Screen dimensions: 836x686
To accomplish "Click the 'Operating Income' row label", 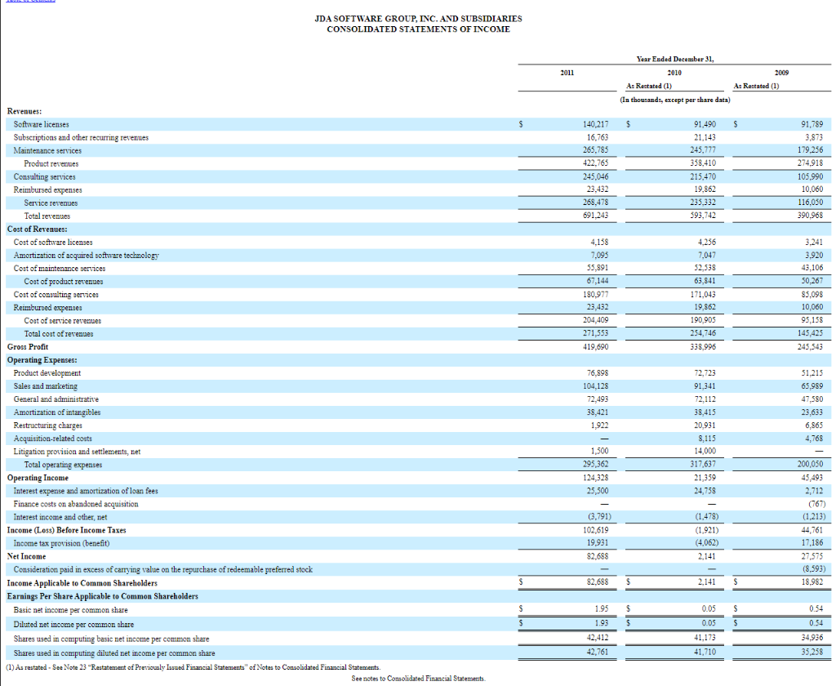I will [x=38, y=478].
